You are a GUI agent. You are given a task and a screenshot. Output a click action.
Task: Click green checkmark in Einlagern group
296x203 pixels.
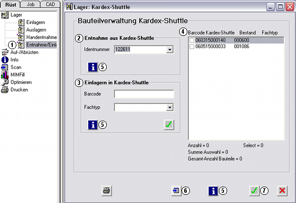point(169,125)
